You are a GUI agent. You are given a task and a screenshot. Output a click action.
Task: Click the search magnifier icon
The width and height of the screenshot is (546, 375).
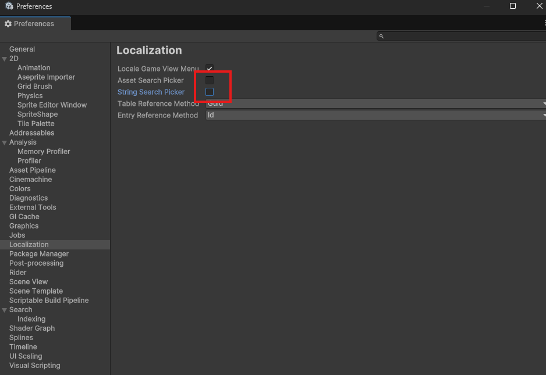(x=381, y=36)
